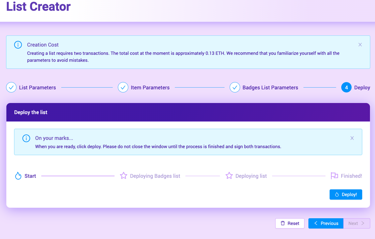Click the List Parameters checkmark icon

coord(11,87)
